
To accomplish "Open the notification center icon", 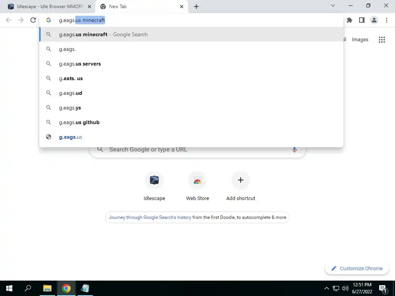I will 383,288.
